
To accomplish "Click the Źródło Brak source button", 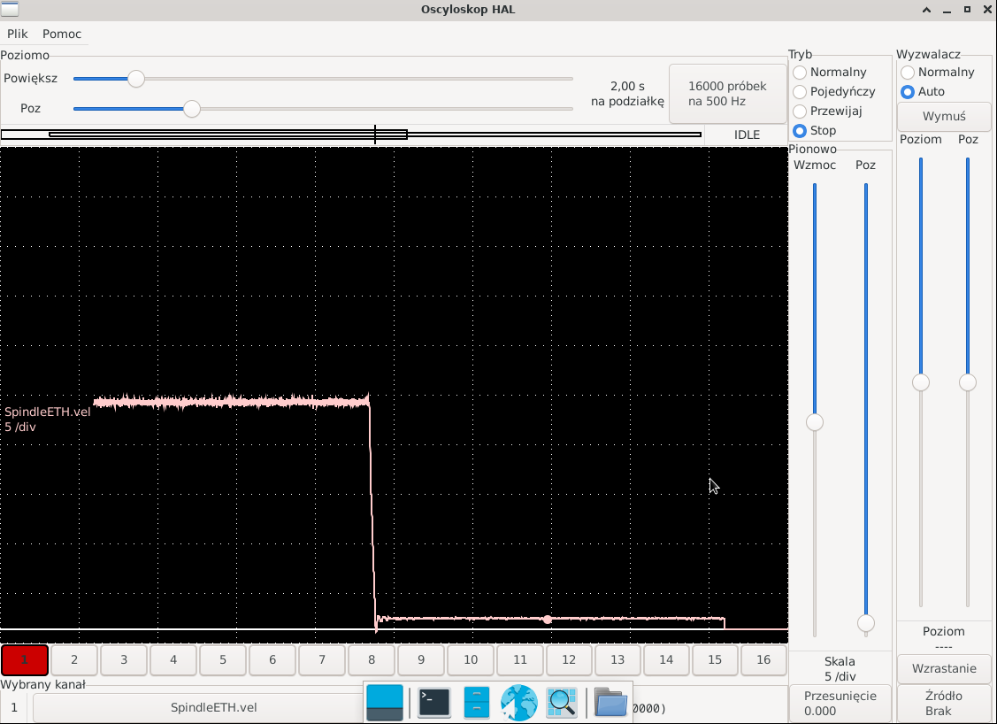I will click(944, 703).
